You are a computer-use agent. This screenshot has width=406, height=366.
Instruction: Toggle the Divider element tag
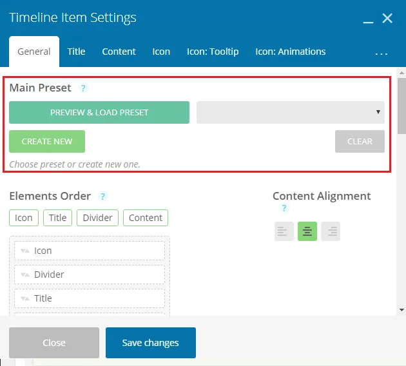[97, 218]
